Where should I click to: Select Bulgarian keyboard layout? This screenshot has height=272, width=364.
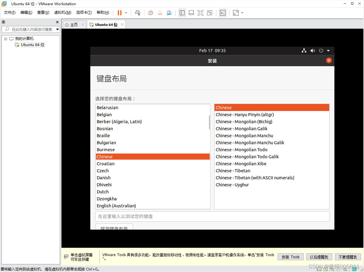click(x=153, y=142)
